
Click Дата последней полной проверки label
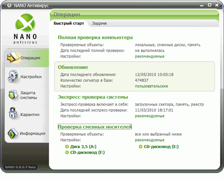[x=93, y=50]
